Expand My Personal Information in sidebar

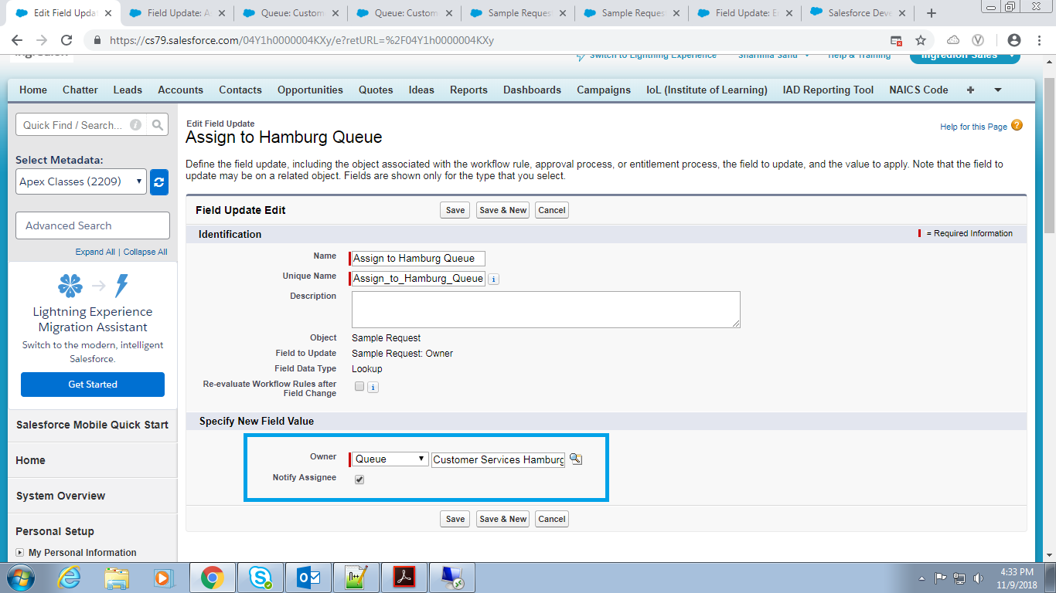(20, 553)
